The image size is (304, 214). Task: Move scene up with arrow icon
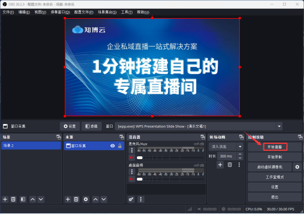pyautogui.click(x=33, y=199)
